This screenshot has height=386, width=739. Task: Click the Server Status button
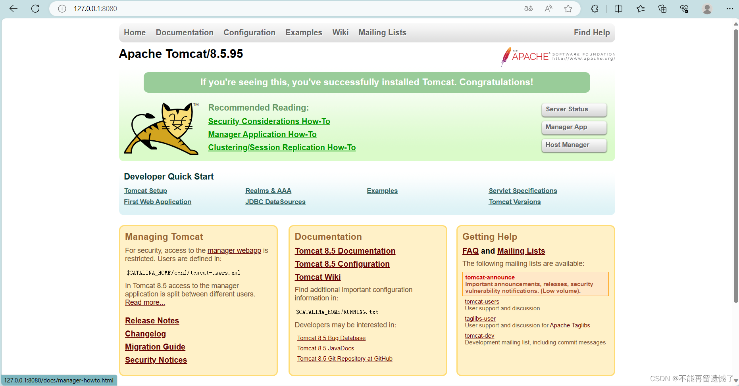point(574,109)
